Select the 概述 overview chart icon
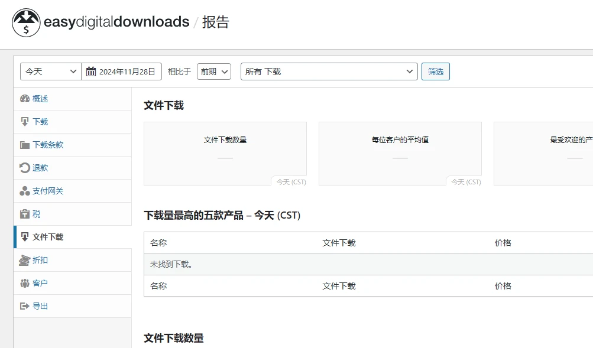This screenshot has height=348, width=593. click(24, 98)
